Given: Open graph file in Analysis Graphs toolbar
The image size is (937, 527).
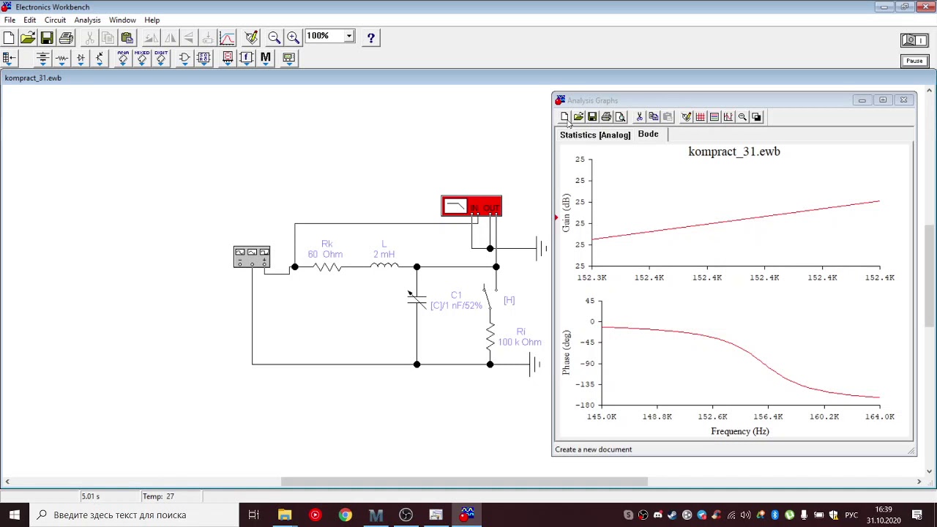Looking at the screenshot, I should tap(578, 117).
